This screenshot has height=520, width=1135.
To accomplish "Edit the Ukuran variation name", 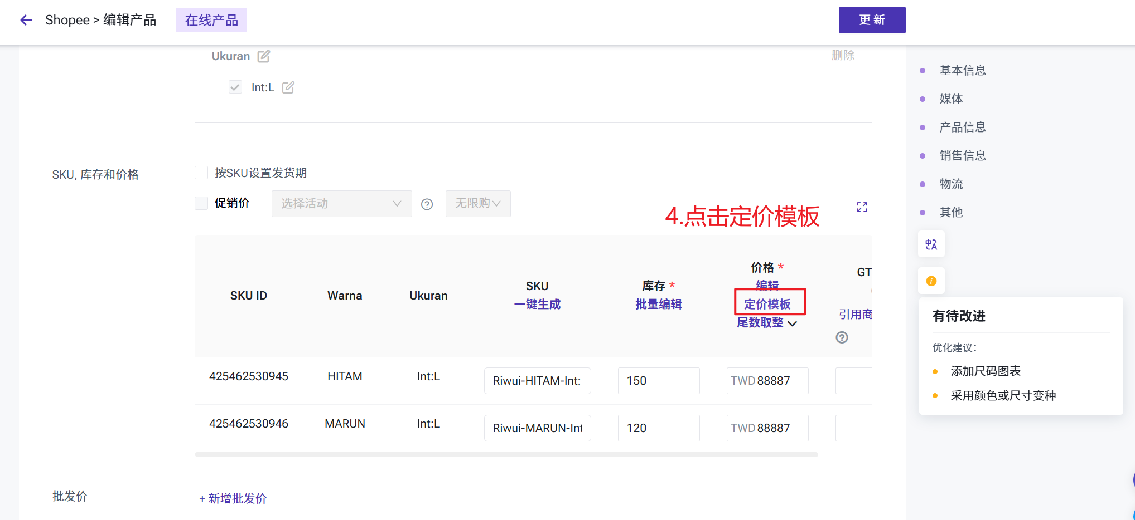I will [x=264, y=56].
